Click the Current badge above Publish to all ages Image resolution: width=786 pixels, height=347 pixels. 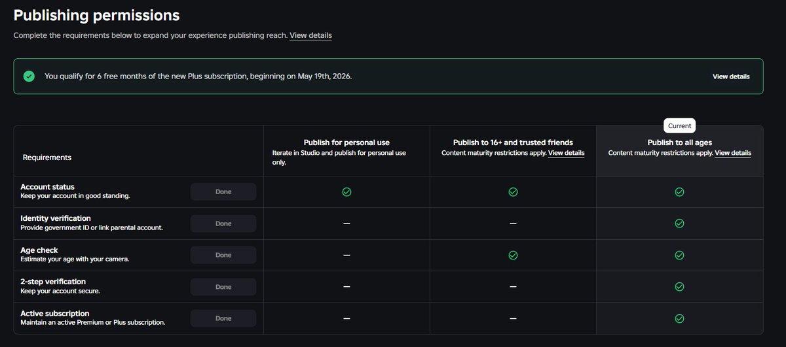(679, 125)
